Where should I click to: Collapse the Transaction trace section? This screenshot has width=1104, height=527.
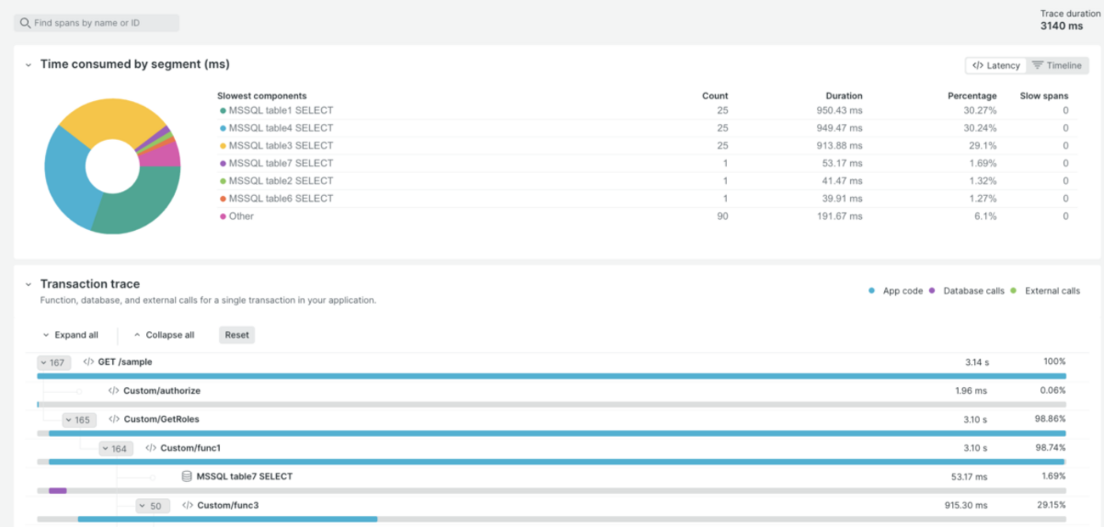point(28,284)
